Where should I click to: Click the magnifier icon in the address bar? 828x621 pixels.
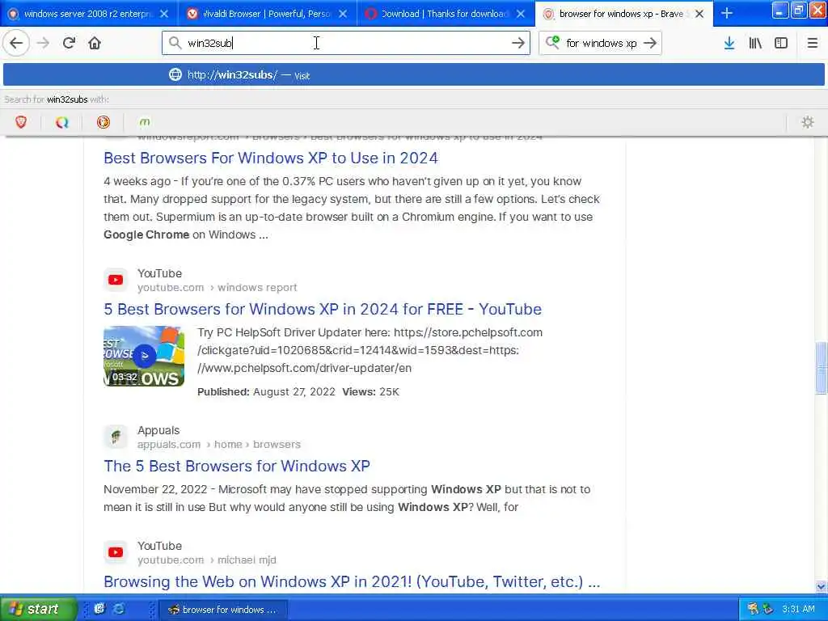(x=175, y=43)
